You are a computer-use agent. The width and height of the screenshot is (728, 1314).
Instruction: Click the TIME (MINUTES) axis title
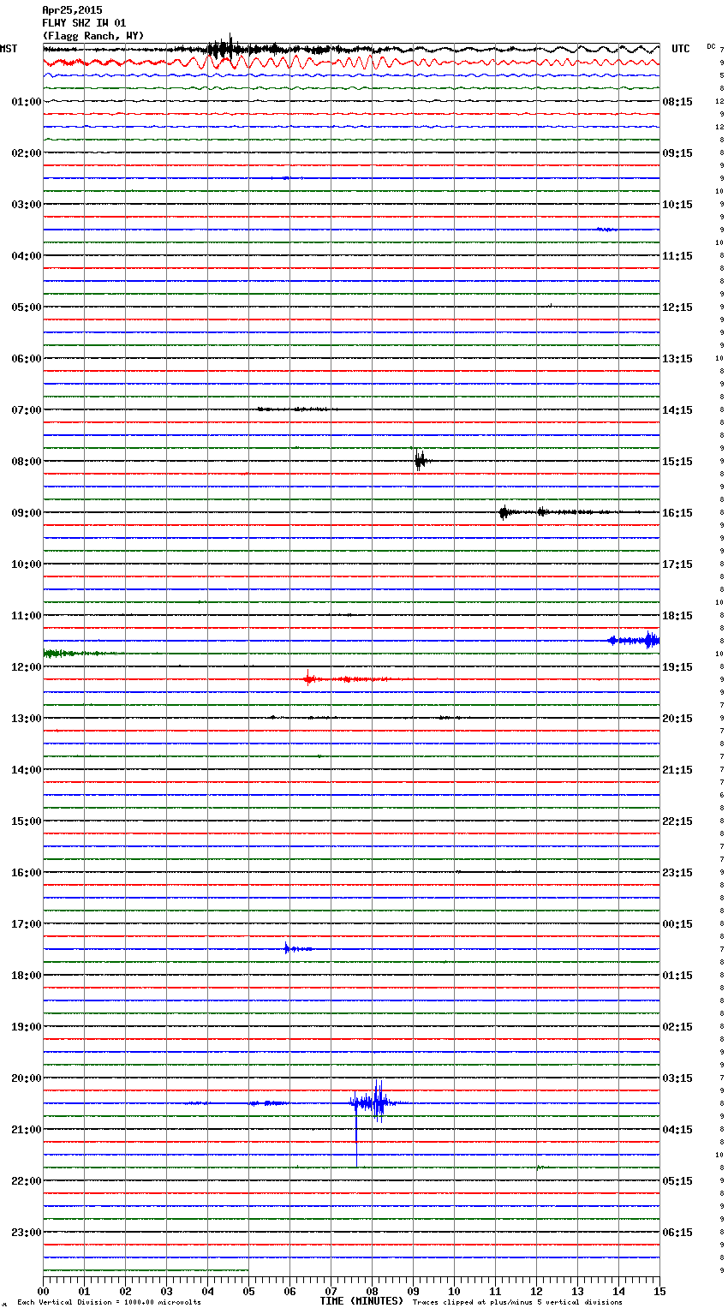(361, 1301)
